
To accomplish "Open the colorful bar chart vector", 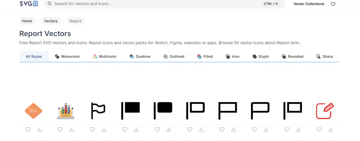I will click(66, 111).
